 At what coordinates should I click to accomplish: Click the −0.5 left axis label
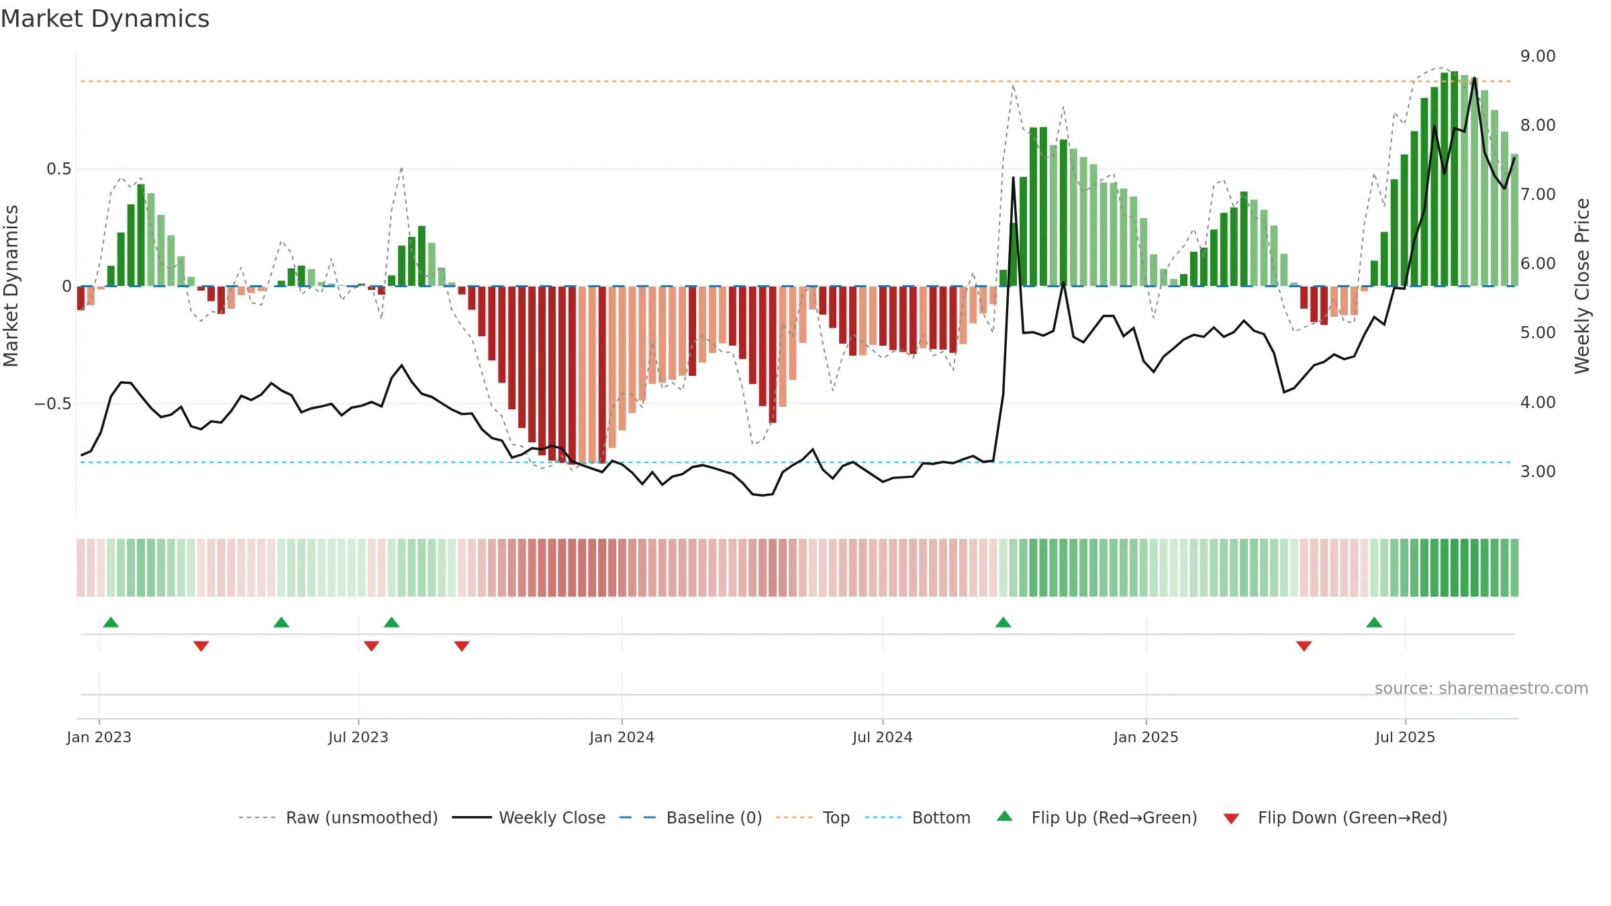(52, 403)
